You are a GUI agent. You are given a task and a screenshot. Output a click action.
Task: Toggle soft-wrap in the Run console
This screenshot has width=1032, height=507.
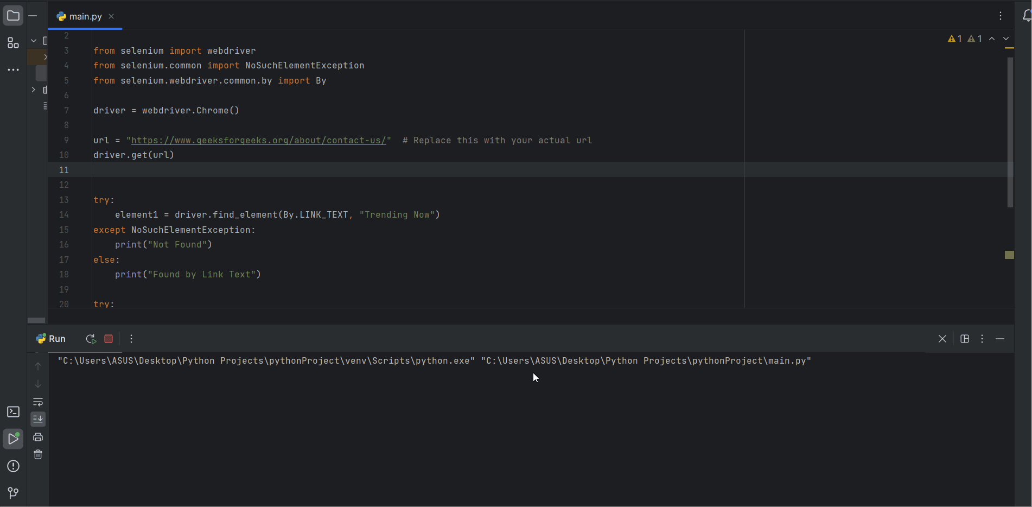click(38, 402)
